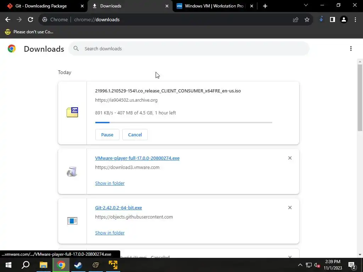Open Windows taskbar search

coord(26,265)
